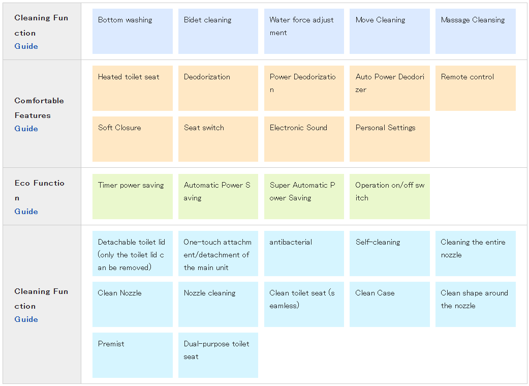Open the Guide link beside Bottom washing row
The width and height of the screenshot is (529, 386).
[26, 46]
